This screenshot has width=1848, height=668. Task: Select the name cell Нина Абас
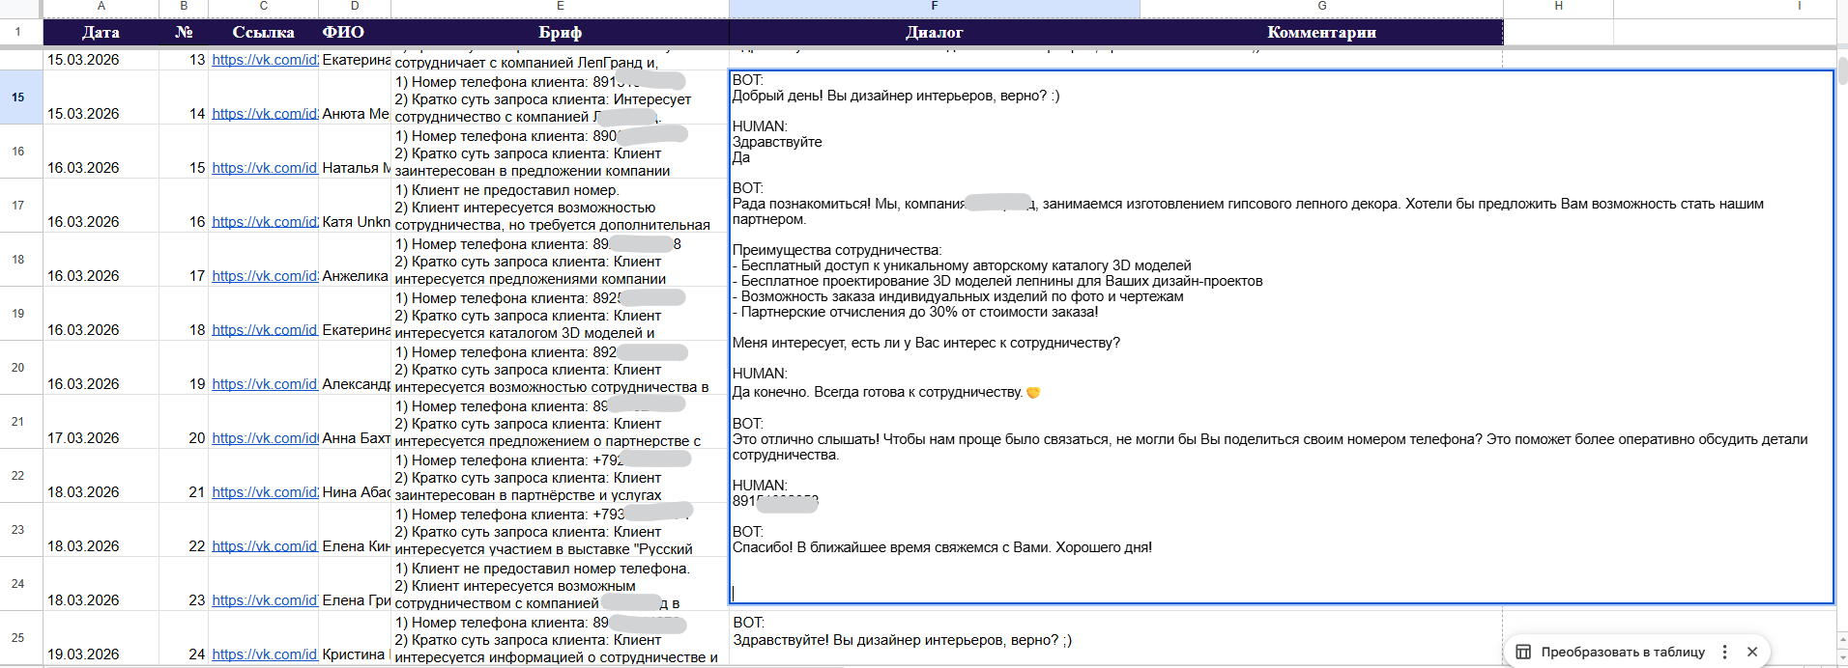tap(355, 476)
